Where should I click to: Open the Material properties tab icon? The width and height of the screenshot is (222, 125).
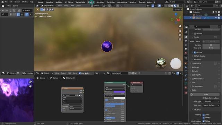click(186, 87)
